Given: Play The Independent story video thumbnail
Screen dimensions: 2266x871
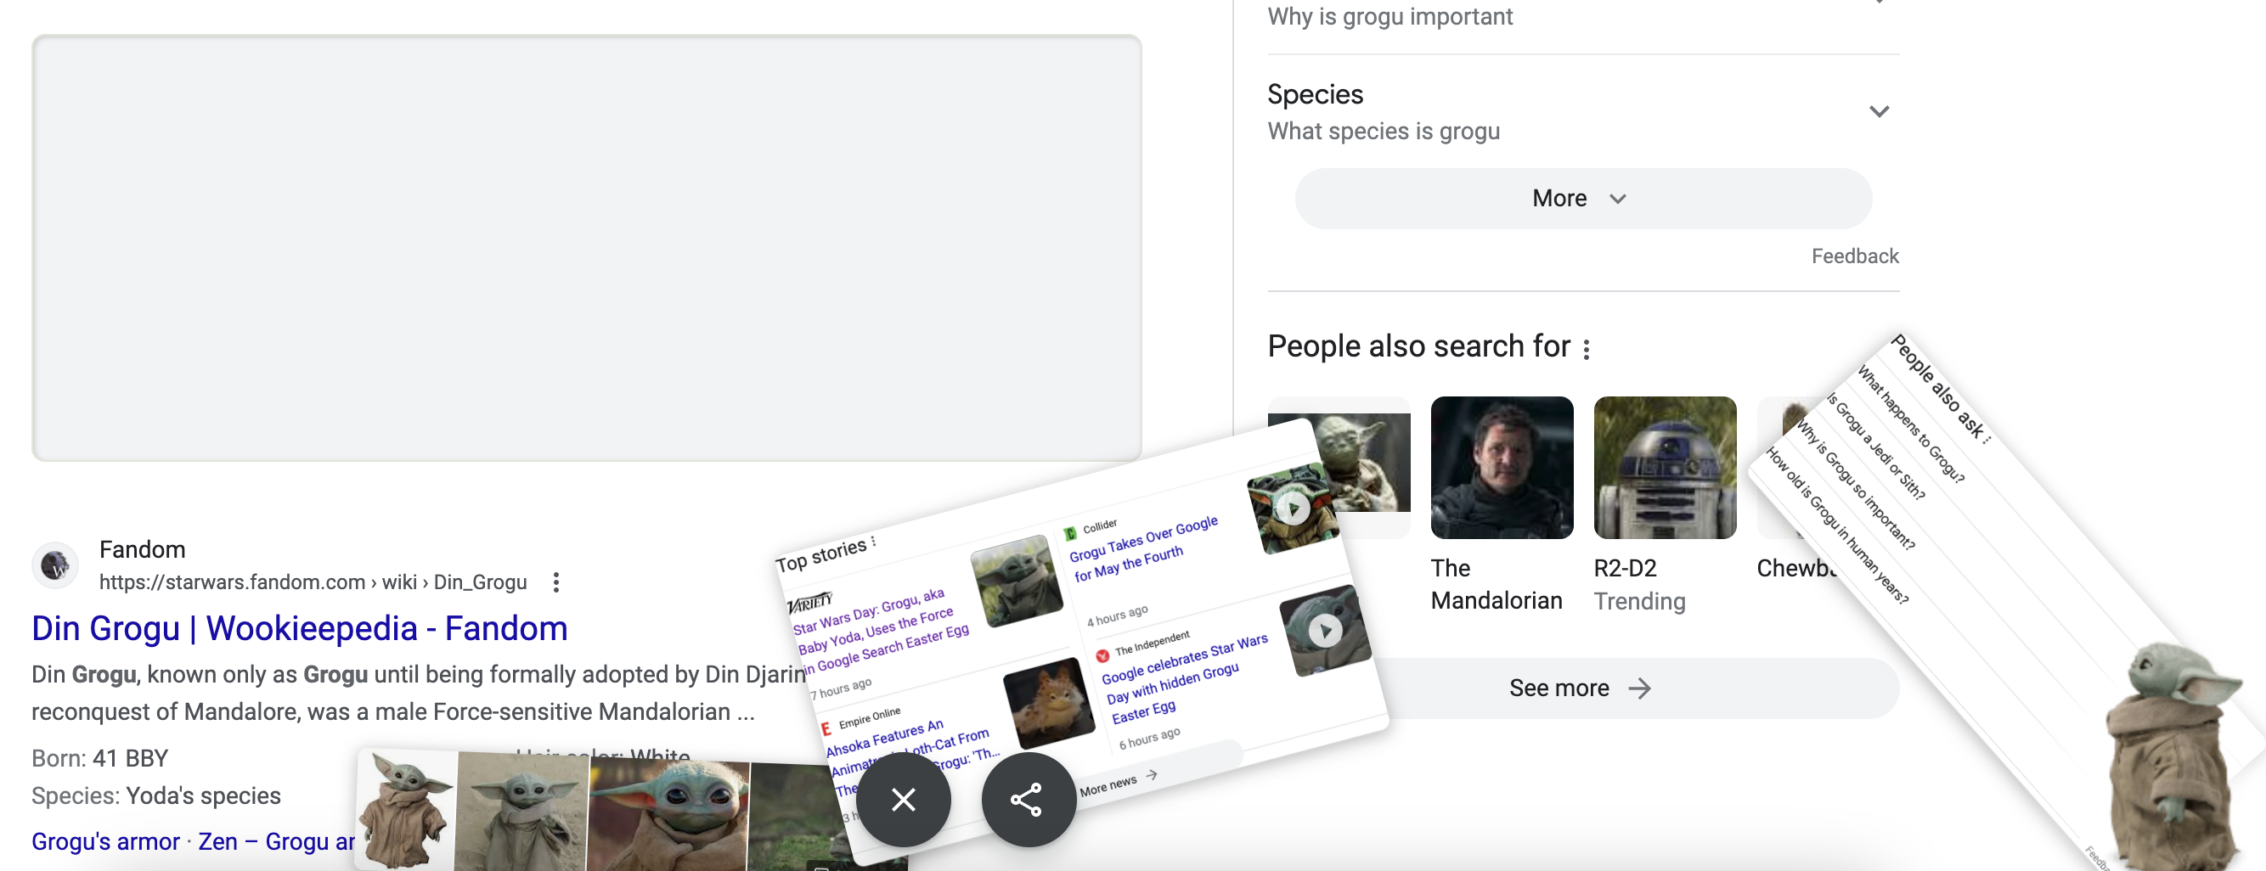Looking at the screenshot, I should (1325, 630).
